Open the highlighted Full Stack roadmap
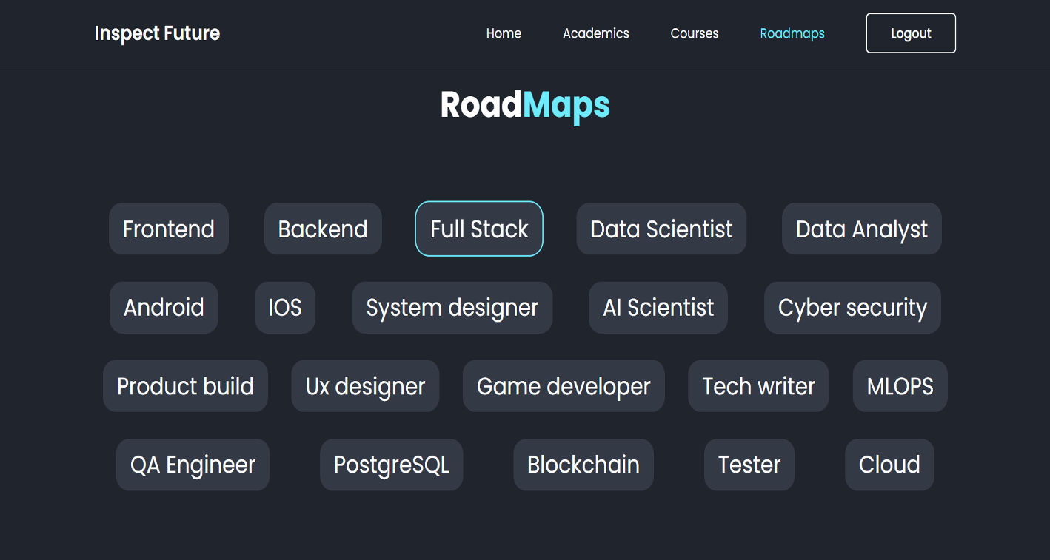The width and height of the screenshot is (1050, 560). coord(479,229)
